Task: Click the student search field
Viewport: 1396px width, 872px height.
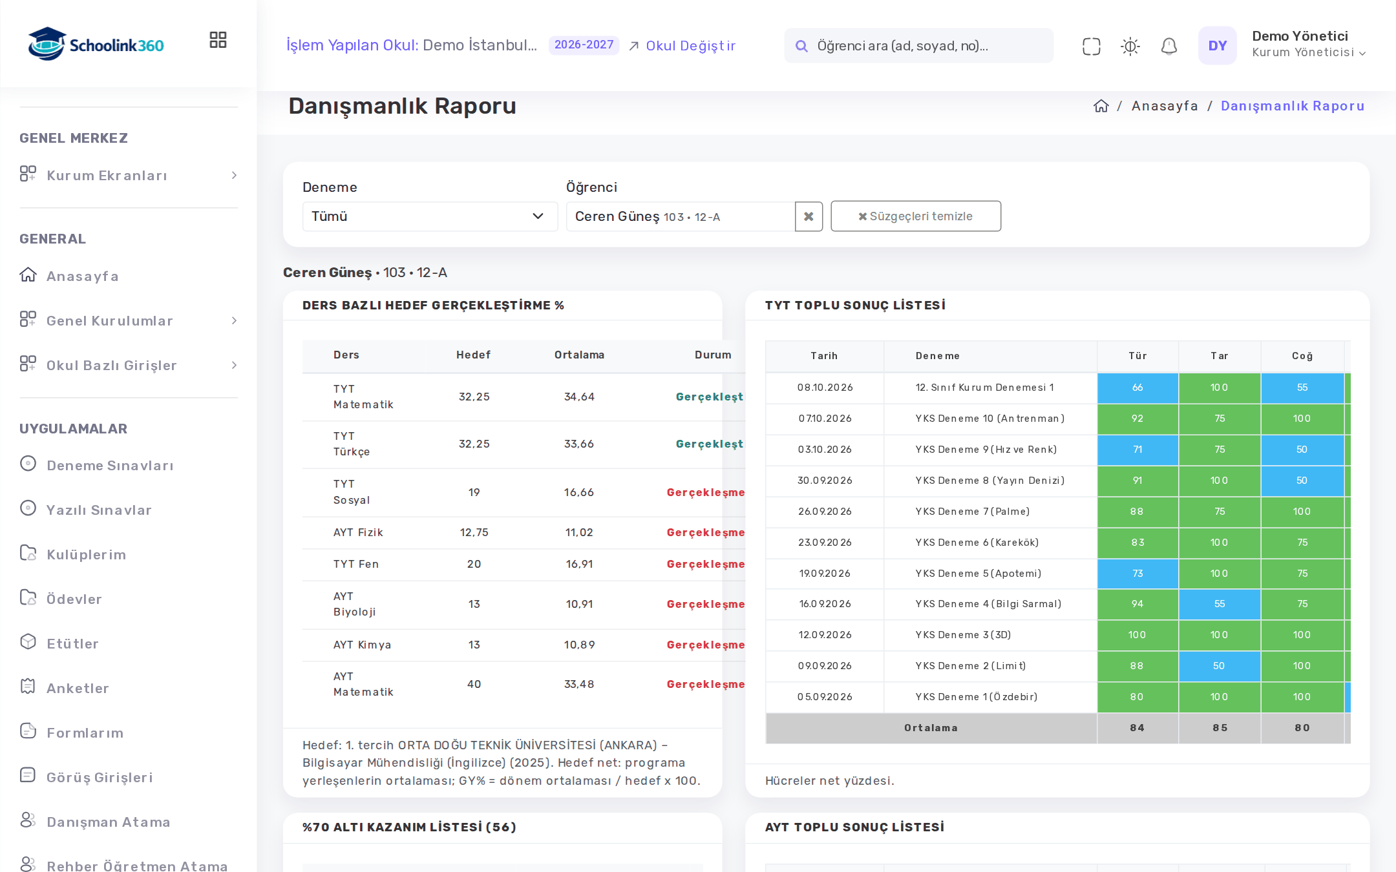Action: 918,46
